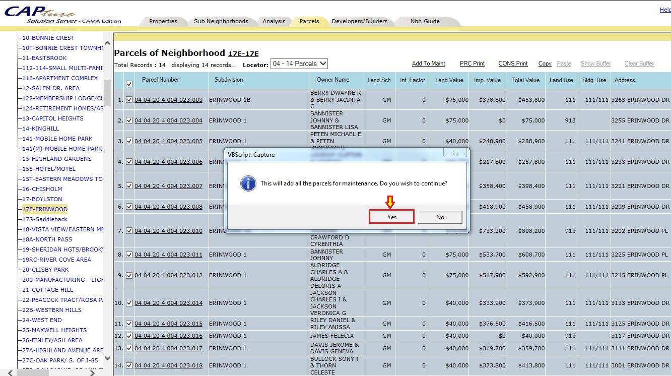
Task: Open the Locator dropdown
Action: pos(299,64)
